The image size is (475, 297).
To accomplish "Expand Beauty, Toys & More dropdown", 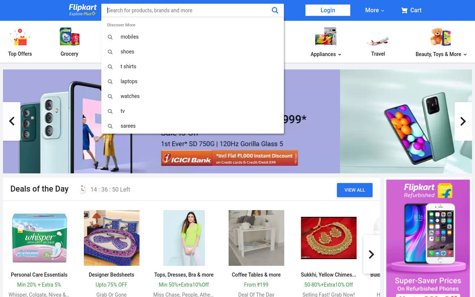I will click(x=441, y=54).
